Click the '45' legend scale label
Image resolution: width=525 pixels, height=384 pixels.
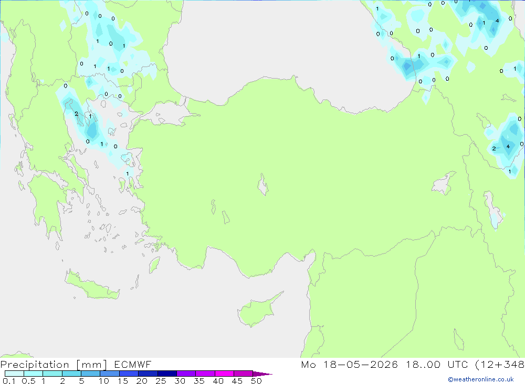click(237, 381)
